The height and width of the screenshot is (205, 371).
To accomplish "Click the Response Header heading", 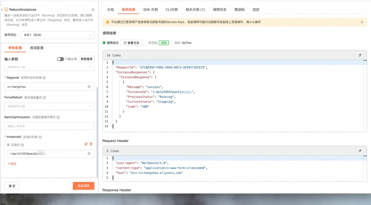I will pyautogui.click(x=117, y=190).
